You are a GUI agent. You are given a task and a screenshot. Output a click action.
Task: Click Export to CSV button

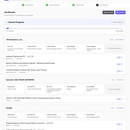[x=108, y=12]
